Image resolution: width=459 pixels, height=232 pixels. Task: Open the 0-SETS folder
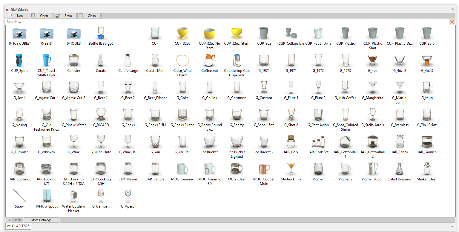(47, 34)
